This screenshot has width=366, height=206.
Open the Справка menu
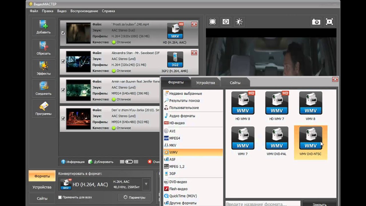click(108, 11)
